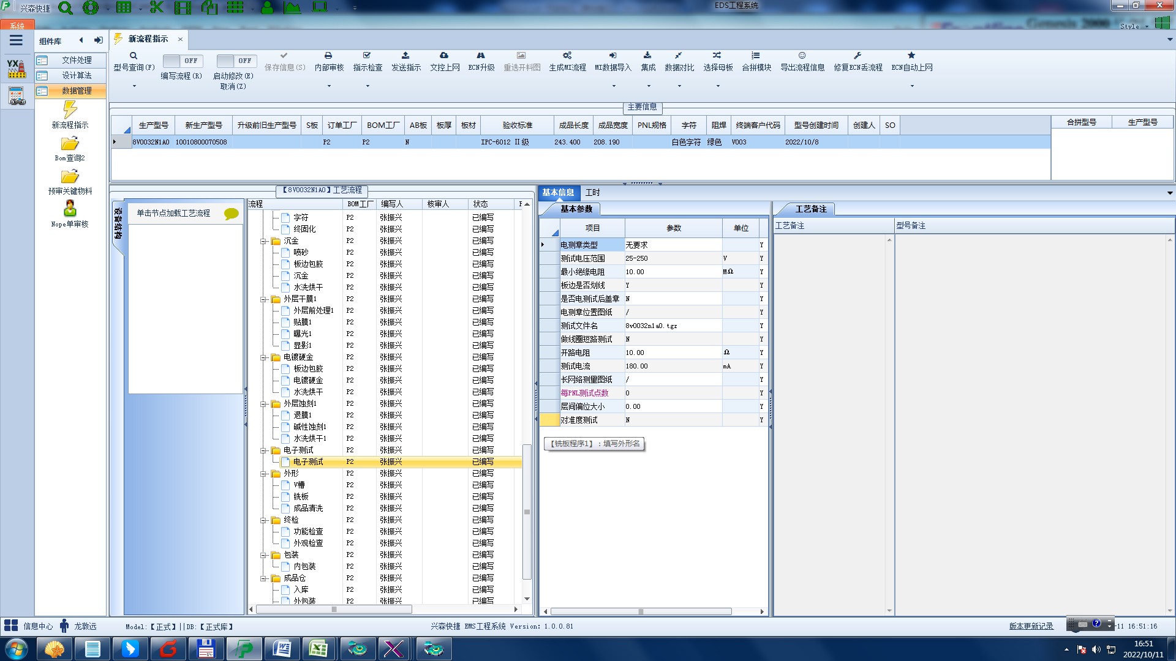Open the 系统 ribbon tab
Screen dimensions: 1176x661
click(17, 25)
